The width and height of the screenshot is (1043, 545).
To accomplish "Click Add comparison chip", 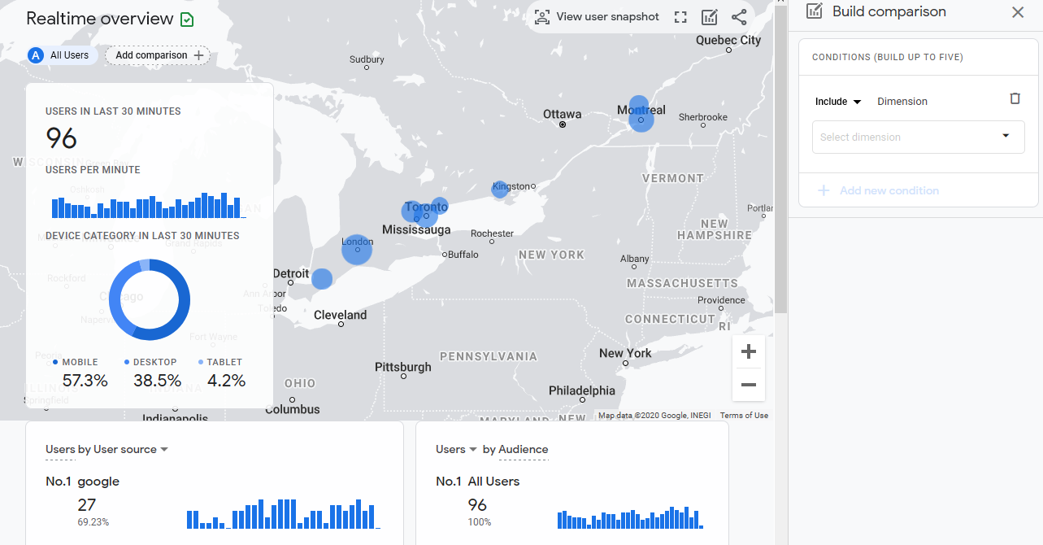I will [x=158, y=55].
